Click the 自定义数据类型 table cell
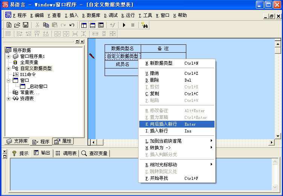Viewport: 283px width, 196px height. coord(123,56)
